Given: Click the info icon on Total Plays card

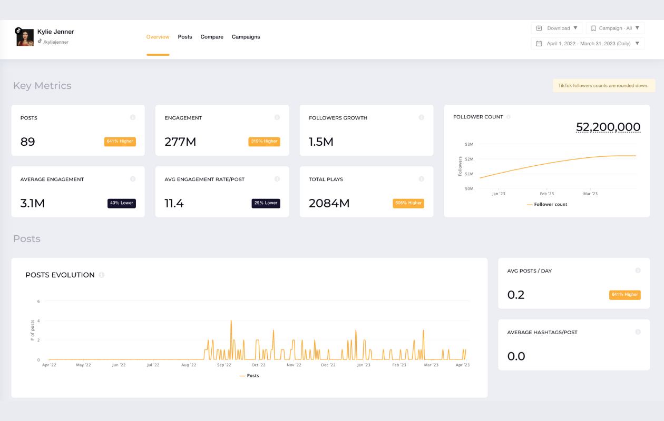Looking at the screenshot, I should click(x=421, y=179).
